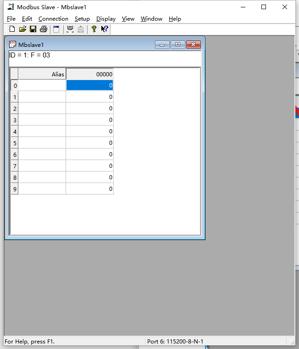Viewport: 299px width, 349px height.
Task: Open the Connection menu
Action: tap(53, 19)
